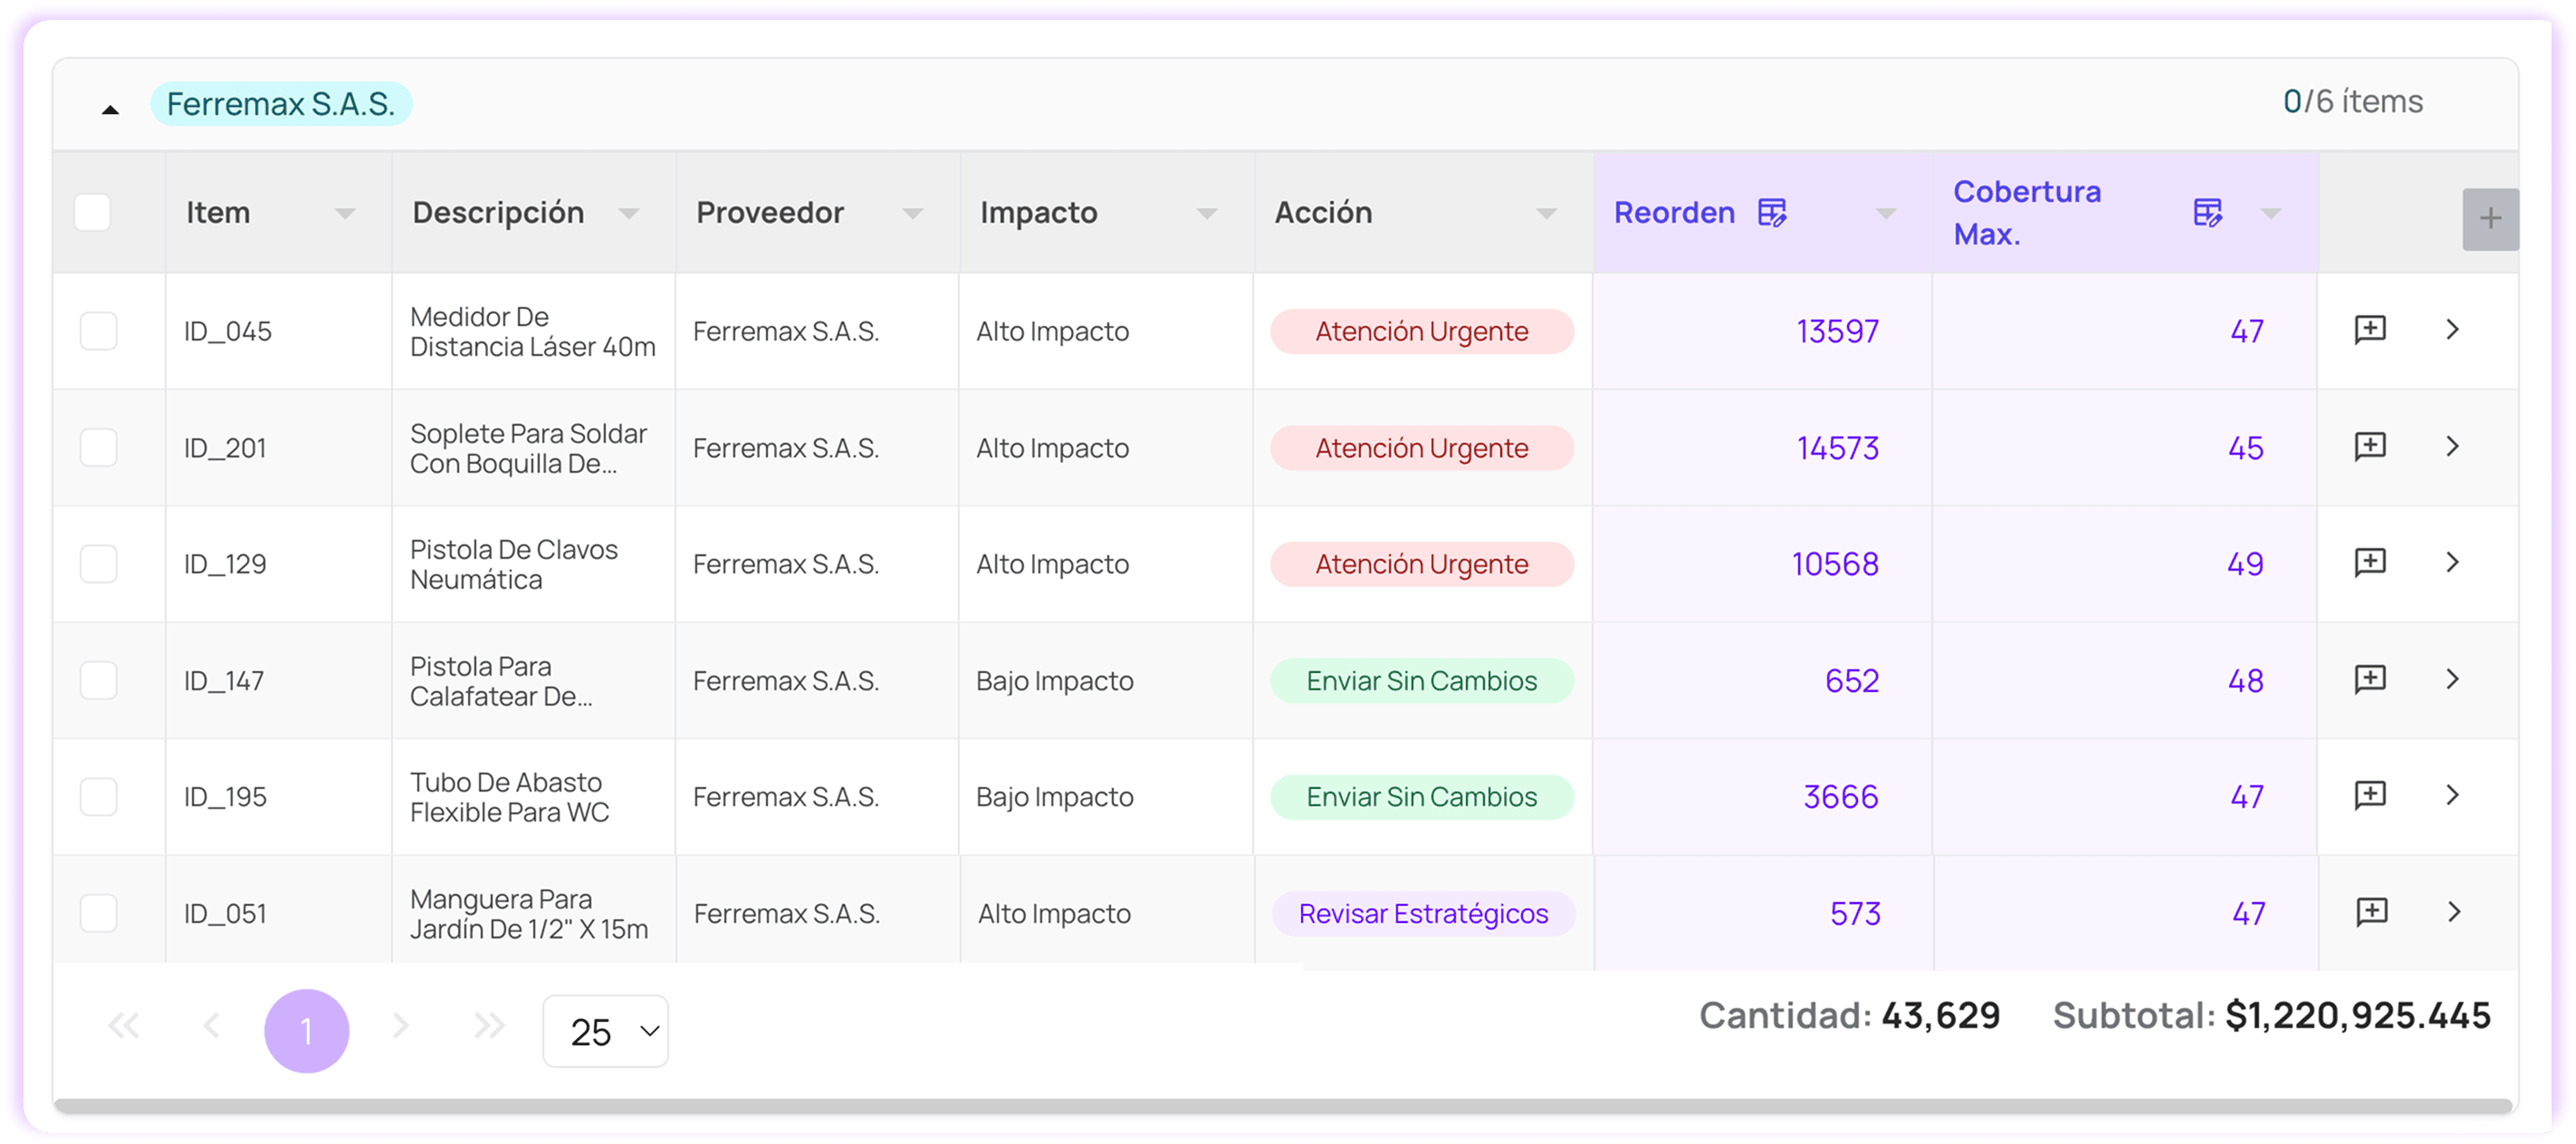Image resolution: width=2576 pixels, height=1144 pixels.
Task: Go to page 1 in pagination
Action: pyautogui.click(x=306, y=1031)
